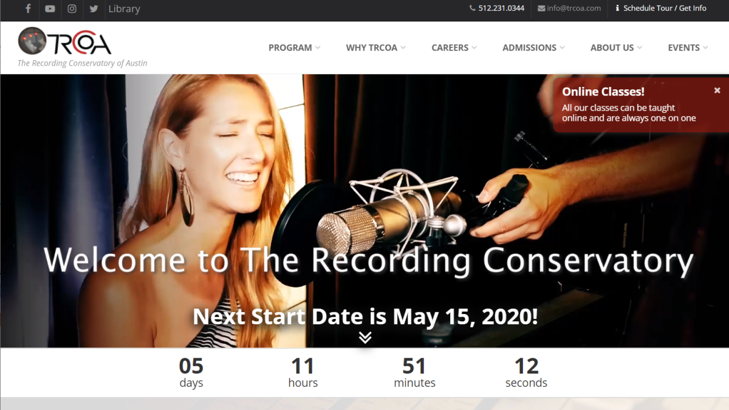Screen dimensions: 729x410
Task: Click the Next Start Date heading
Action: click(365, 316)
